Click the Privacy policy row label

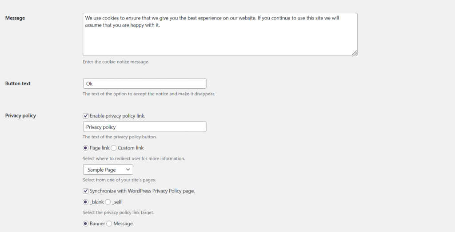20,116
